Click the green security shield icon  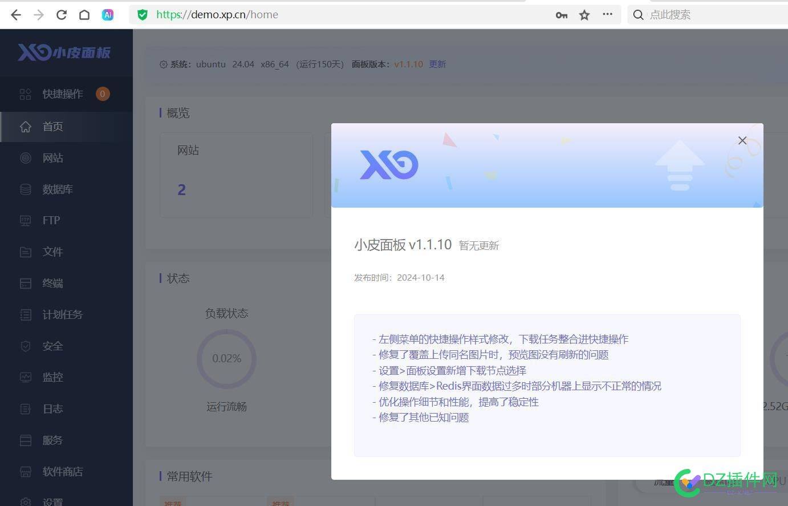click(x=143, y=15)
